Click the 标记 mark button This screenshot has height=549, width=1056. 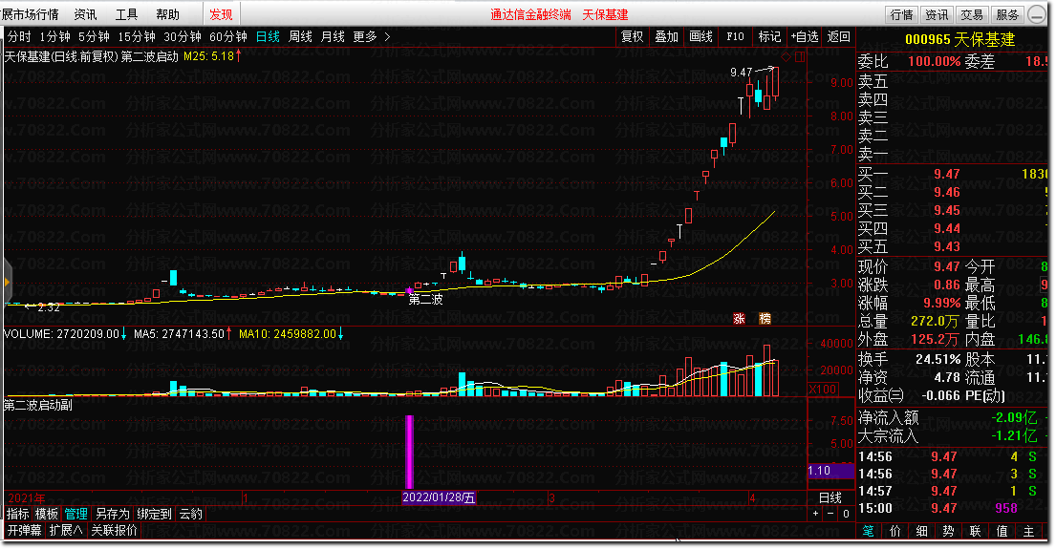point(769,36)
